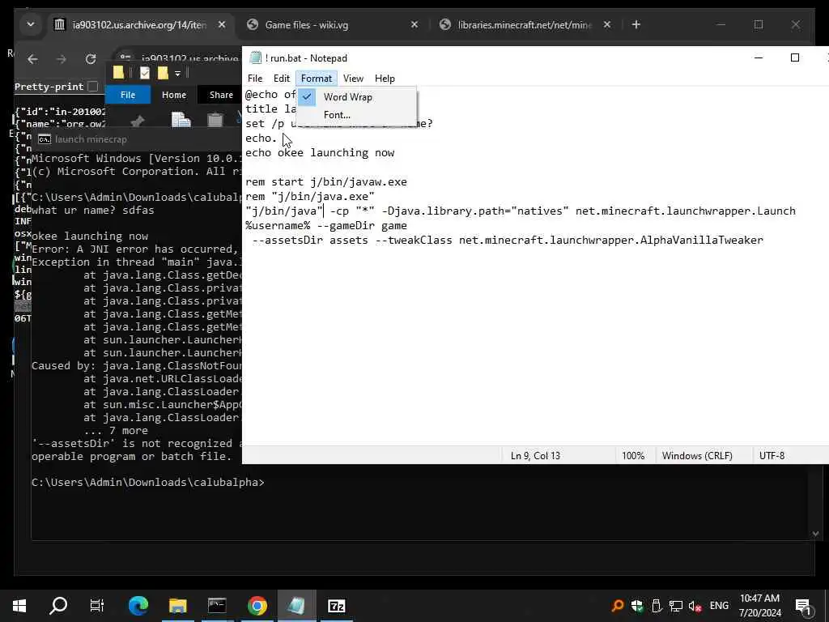This screenshot has width=829, height=622.
Task: Open 7-Zip from the taskbar
Action: tap(336, 606)
